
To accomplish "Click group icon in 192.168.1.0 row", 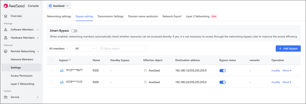I will [146, 71].
